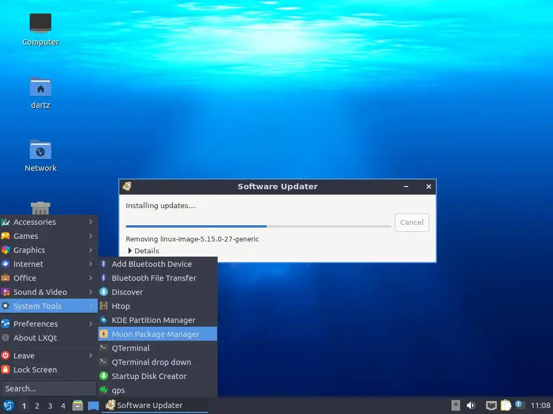Click the removable media eject tray icon
This screenshot has width=553, height=414.
tap(456, 405)
